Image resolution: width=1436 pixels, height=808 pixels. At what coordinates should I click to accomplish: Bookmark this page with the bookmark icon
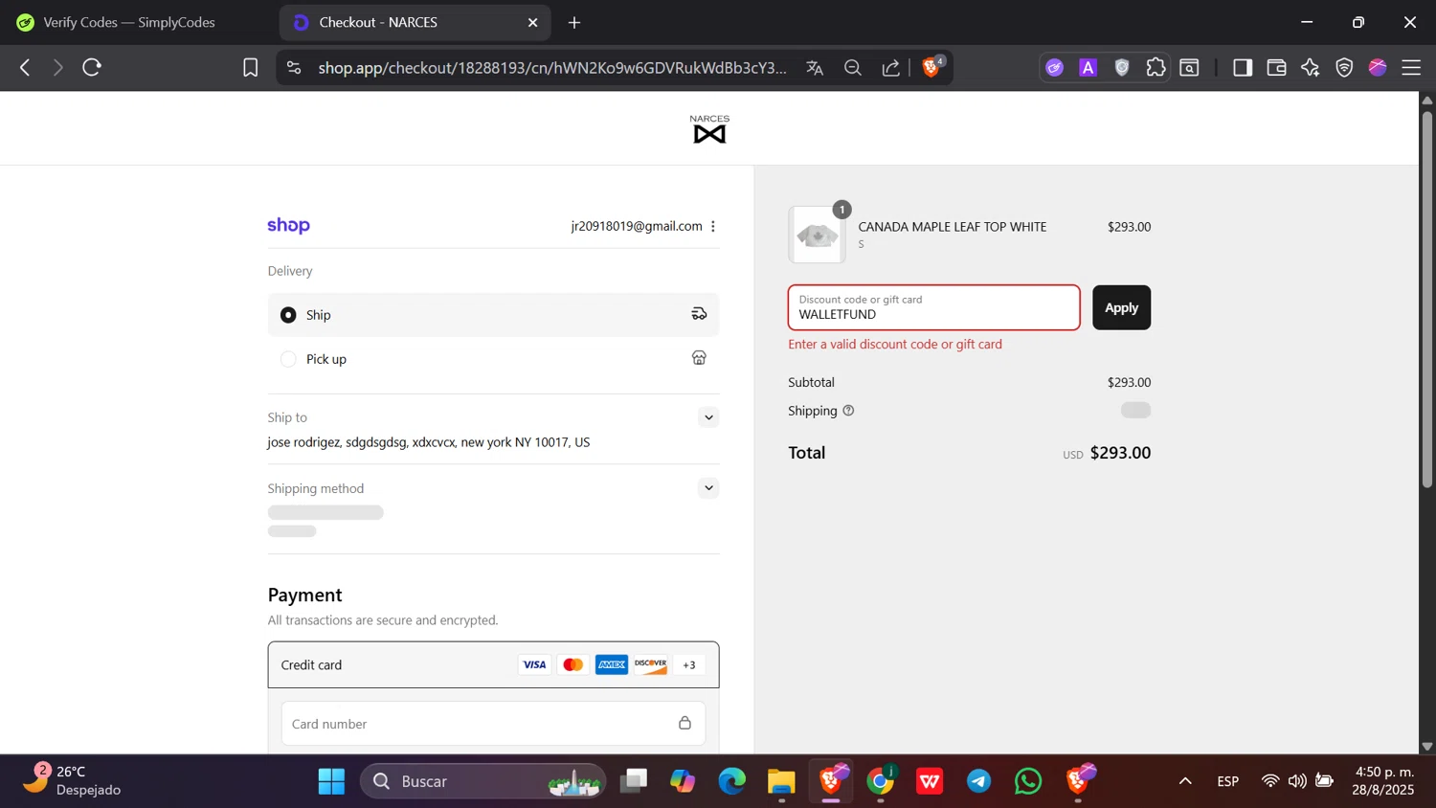pos(251,68)
